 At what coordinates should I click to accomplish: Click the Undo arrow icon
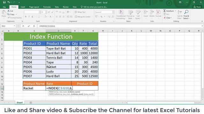click(x=9, y=2)
